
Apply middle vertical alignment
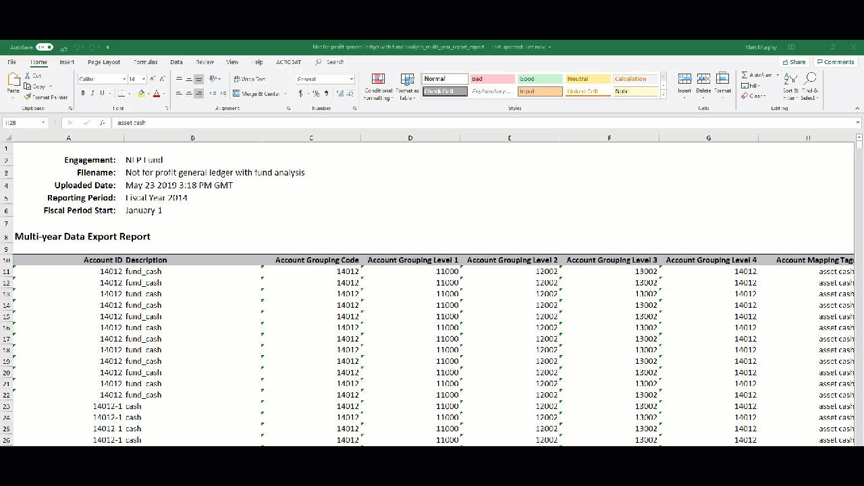point(189,79)
